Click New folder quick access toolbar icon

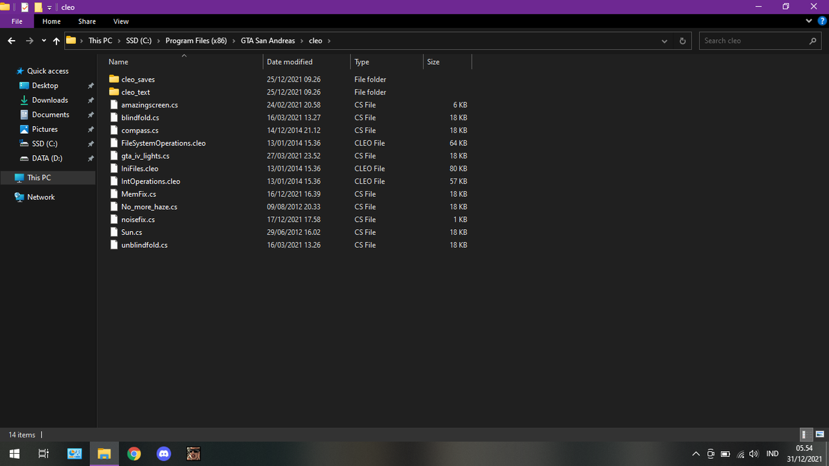tap(38, 7)
